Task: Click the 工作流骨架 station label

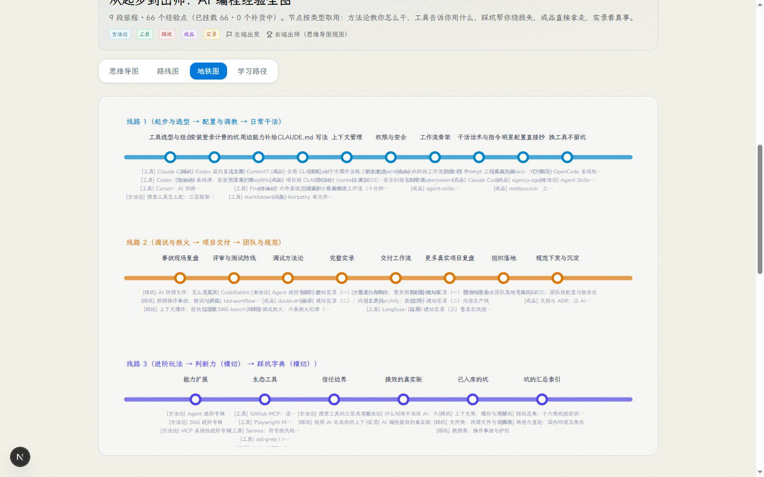Action: (x=435, y=137)
